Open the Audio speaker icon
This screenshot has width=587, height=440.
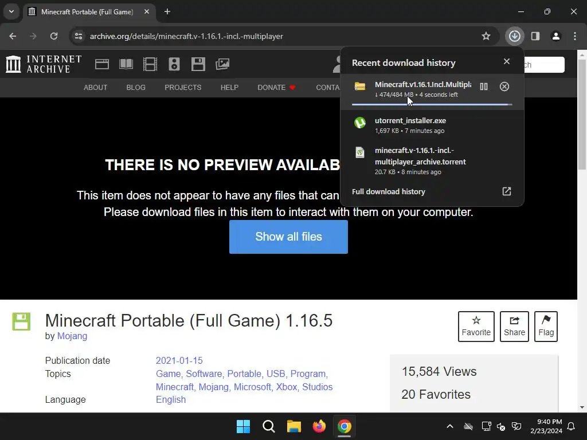pos(174,64)
